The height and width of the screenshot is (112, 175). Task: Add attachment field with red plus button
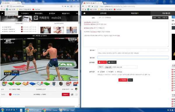[x=102, y=62]
